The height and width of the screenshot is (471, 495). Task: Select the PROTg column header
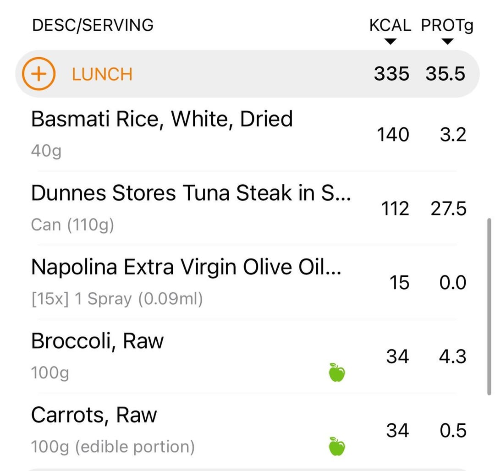pyautogui.click(x=447, y=26)
